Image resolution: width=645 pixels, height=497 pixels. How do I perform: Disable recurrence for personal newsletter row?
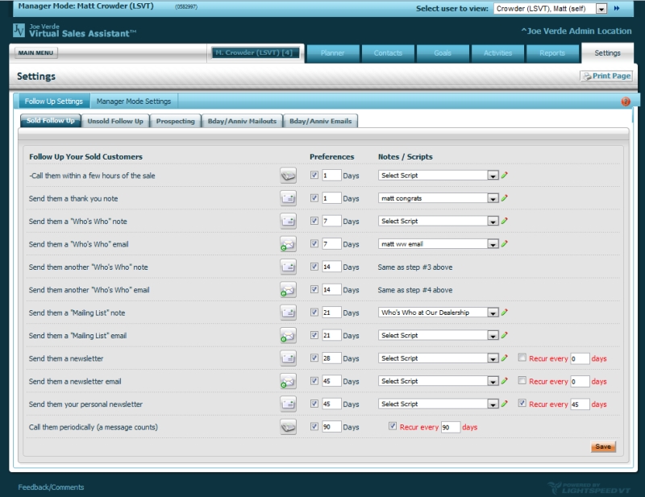pyautogui.click(x=522, y=404)
